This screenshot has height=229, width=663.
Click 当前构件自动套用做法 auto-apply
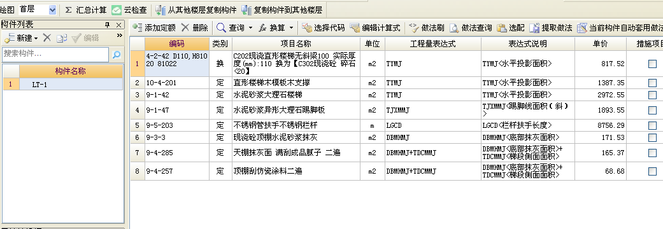[620, 28]
